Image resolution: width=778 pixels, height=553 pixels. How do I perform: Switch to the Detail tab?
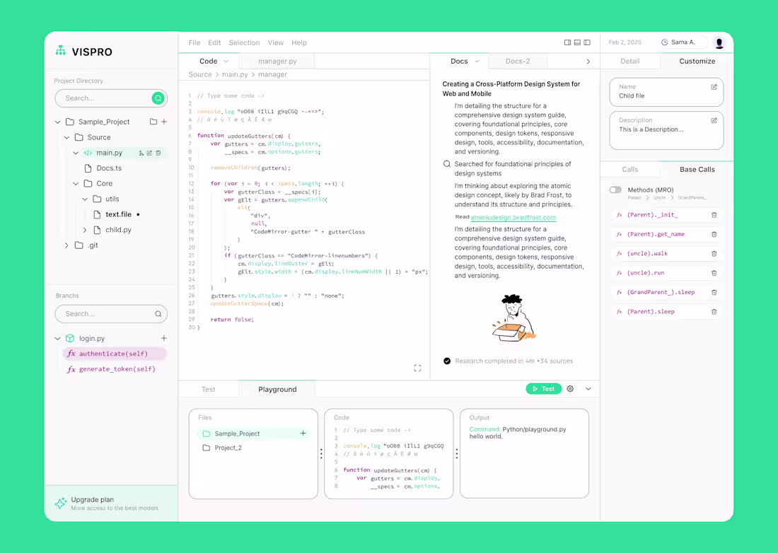[x=629, y=61]
